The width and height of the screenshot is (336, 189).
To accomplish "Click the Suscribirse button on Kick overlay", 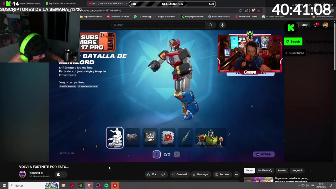I will [x=294, y=53].
